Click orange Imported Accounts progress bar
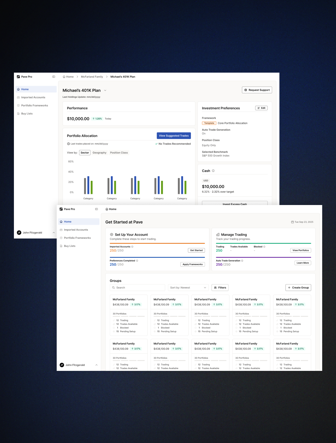 coord(157,243)
